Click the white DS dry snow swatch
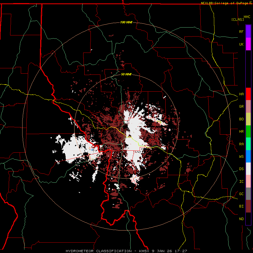This screenshot has height=253, width=253. pos(248,169)
